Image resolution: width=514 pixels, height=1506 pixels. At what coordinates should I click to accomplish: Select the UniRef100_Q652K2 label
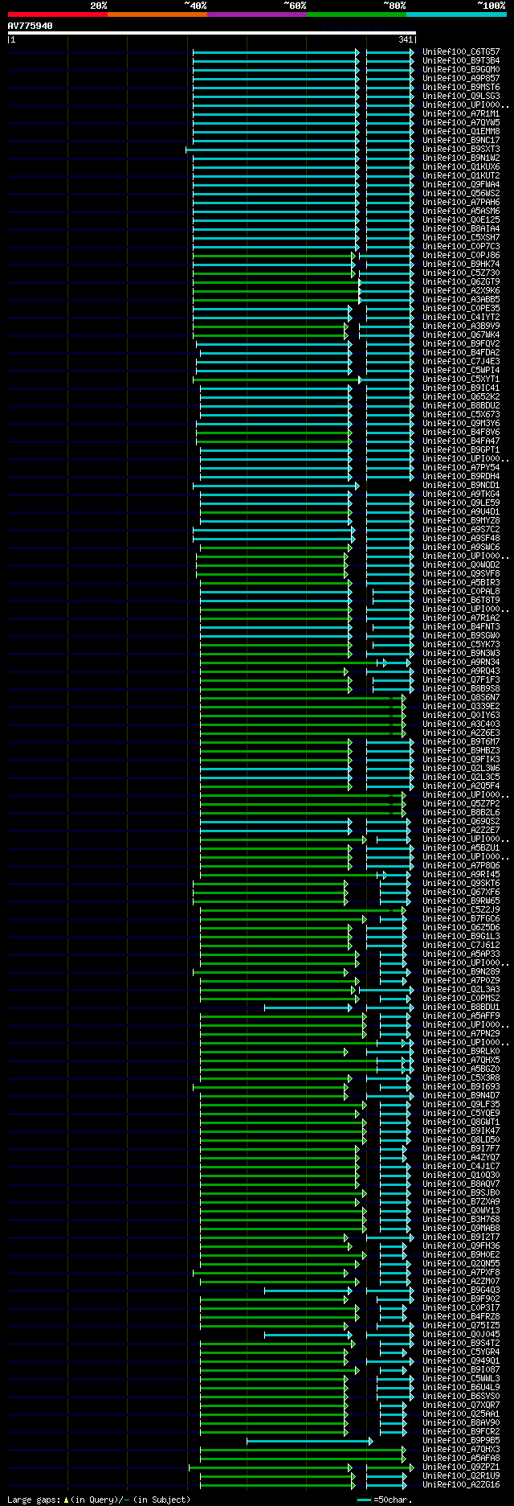461,396
